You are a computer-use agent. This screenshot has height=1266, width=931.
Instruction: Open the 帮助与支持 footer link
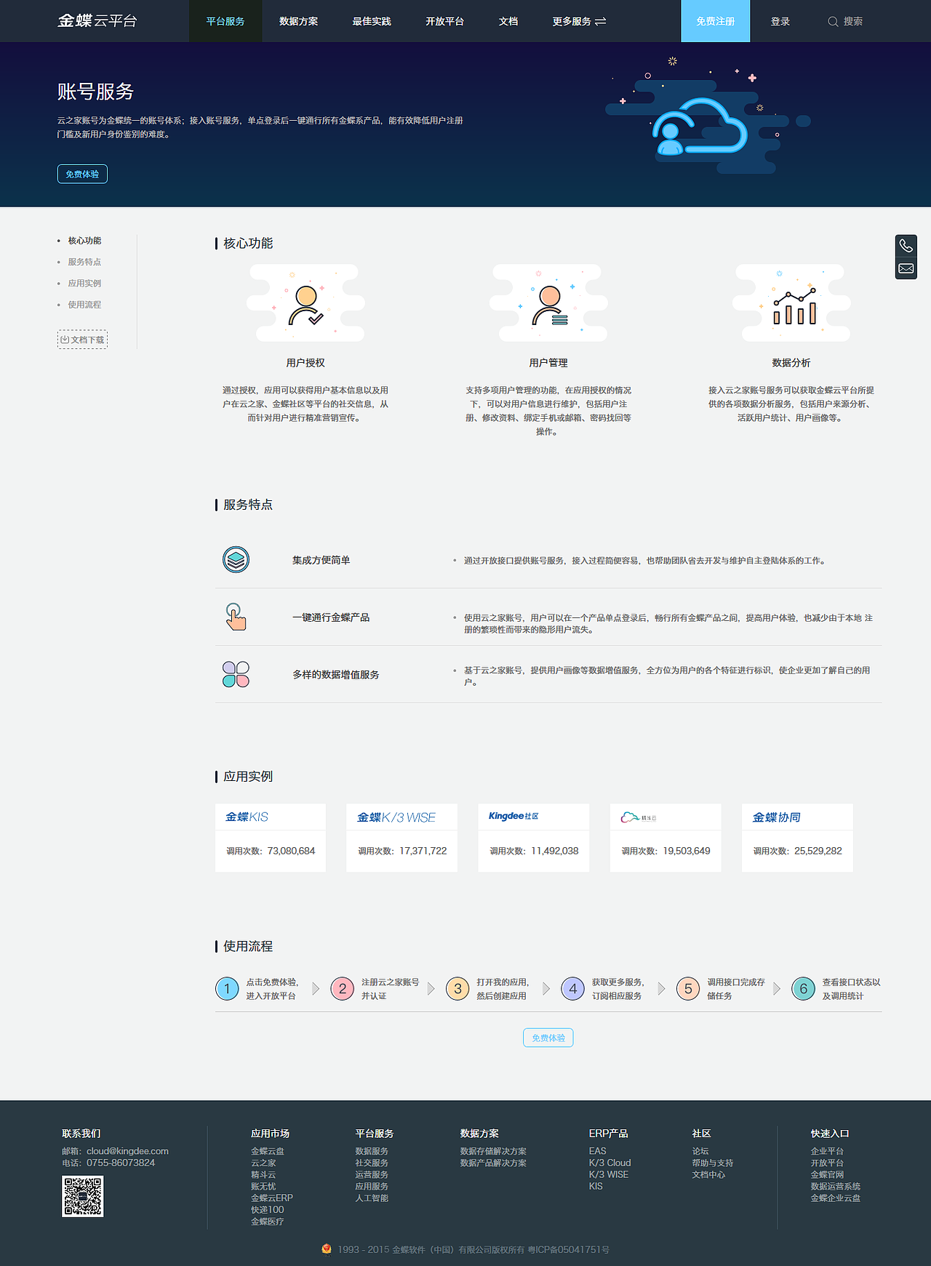pos(713,1163)
